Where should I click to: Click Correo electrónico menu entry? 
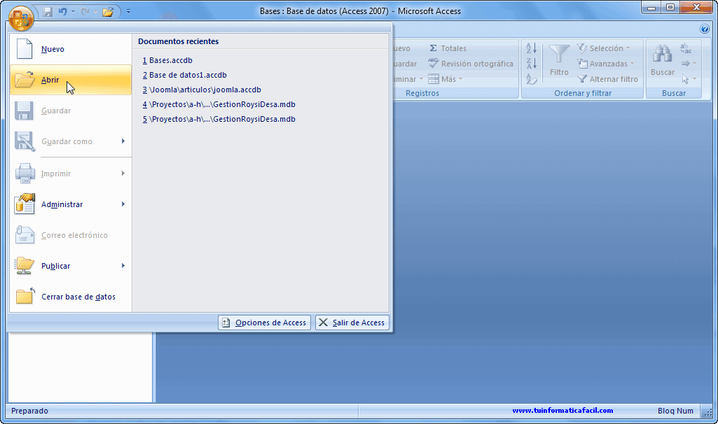71,235
